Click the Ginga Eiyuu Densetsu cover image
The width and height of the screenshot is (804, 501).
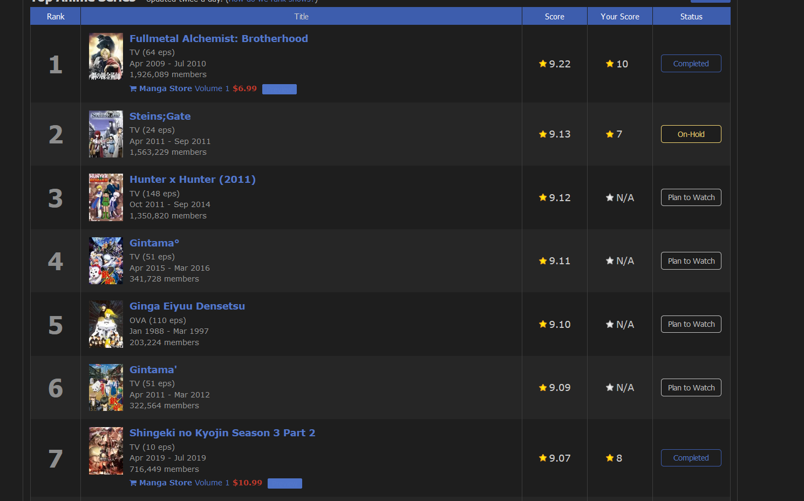pos(106,324)
